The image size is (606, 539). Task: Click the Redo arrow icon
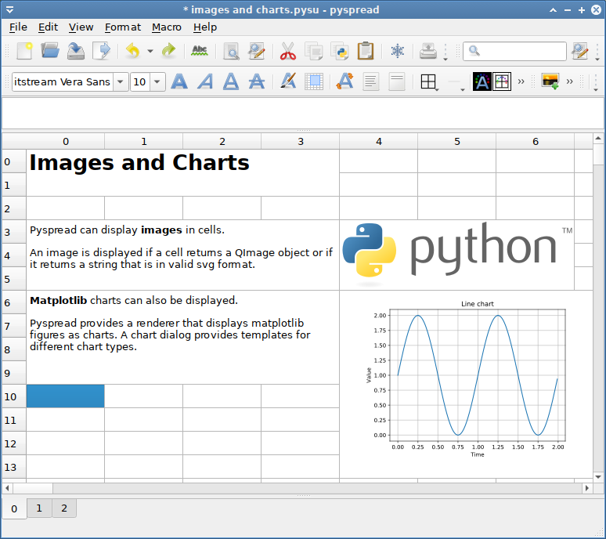click(x=168, y=52)
